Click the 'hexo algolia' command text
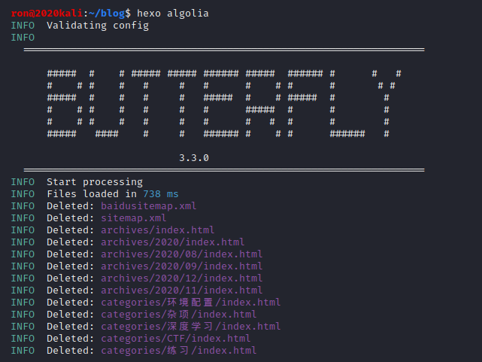The height and width of the screenshot is (362, 482). tap(173, 14)
